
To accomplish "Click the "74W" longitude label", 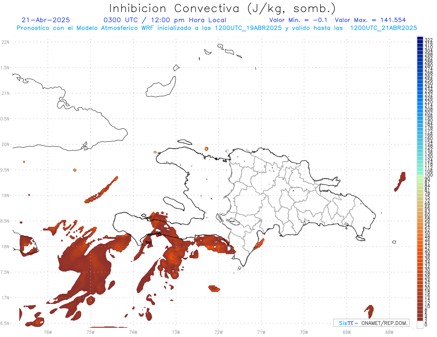I will [133, 332].
